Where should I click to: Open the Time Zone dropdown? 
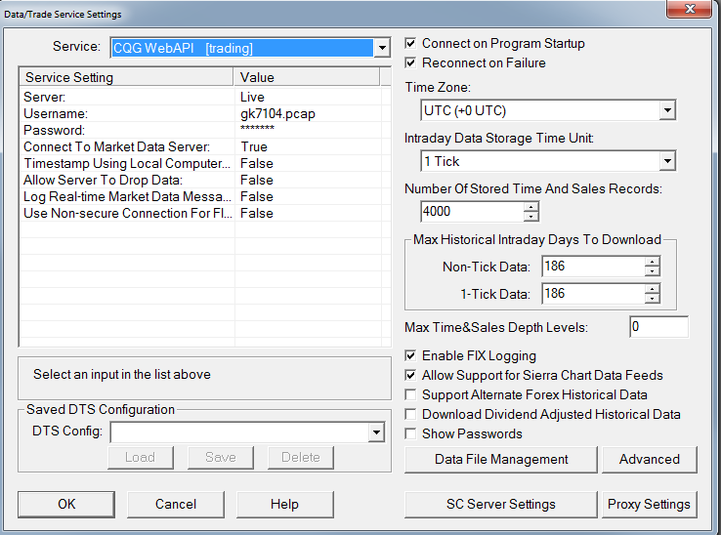click(667, 110)
